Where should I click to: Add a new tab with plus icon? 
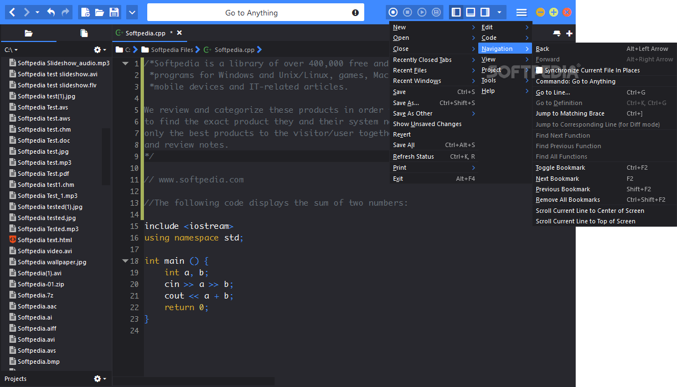569,34
